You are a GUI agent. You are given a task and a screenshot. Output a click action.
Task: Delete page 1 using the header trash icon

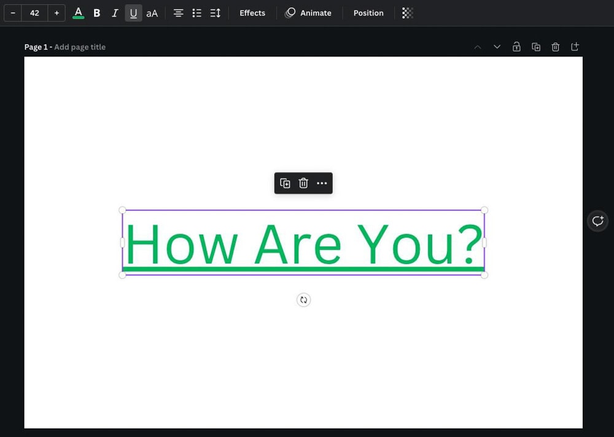(555, 47)
